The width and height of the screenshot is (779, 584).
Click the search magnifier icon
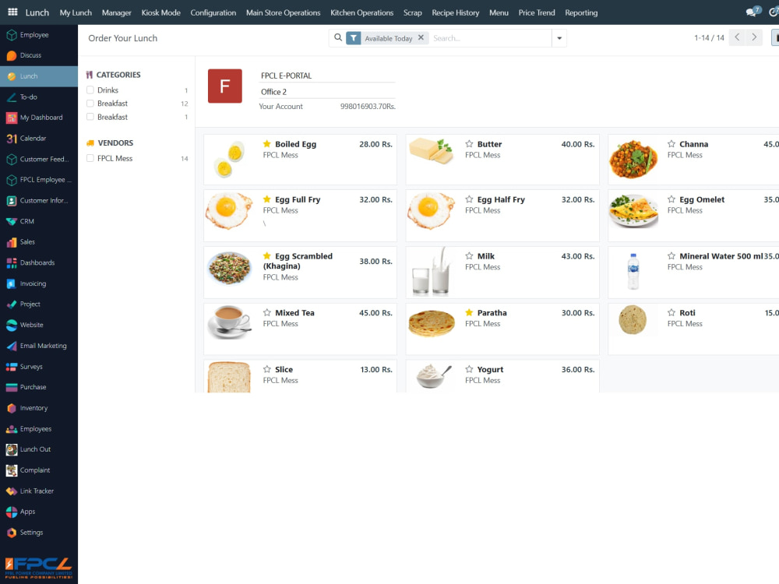coord(338,37)
